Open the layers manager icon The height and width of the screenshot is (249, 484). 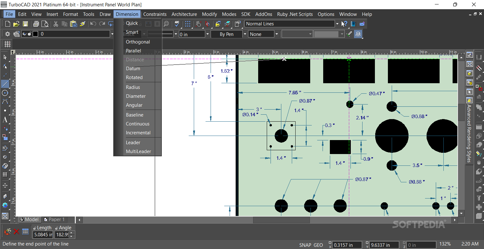coord(16,34)
